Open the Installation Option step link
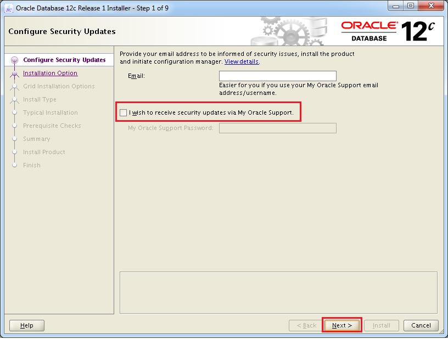Image resolution: width=448 pixels, height=339 pixels. [x=50, y=73]
